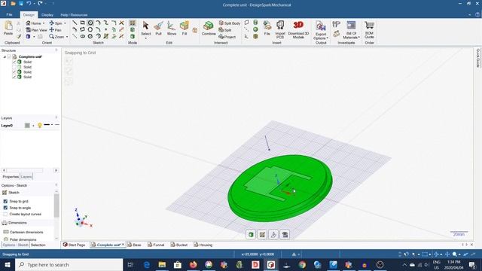Pick the Line sketch tool
Viewport: 482px width, 271px height.
pyautogui.click(x=75, y=23)
